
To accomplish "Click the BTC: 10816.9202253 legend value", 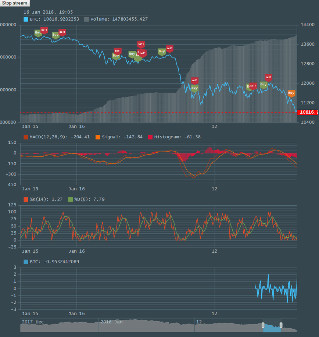I will coord(54,19).
